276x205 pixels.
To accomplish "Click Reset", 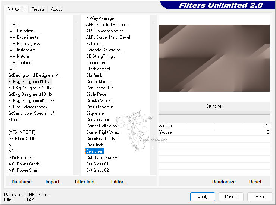I will (255, 182).
